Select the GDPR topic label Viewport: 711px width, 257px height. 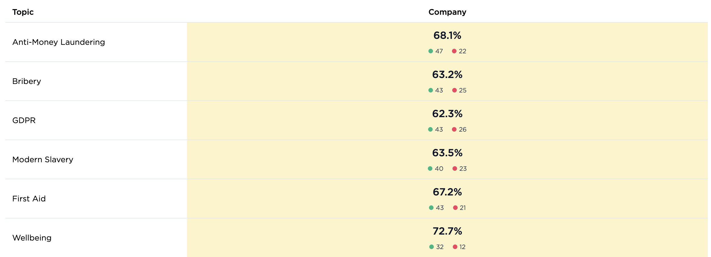click(24, 120)
